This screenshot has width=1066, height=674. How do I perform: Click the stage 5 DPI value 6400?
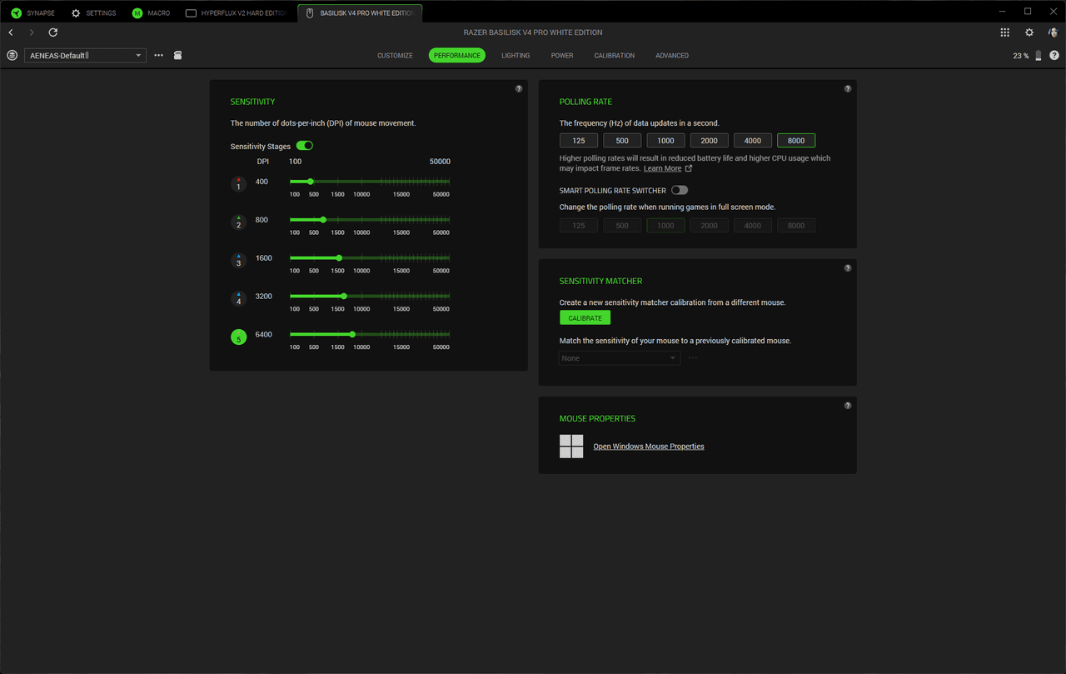pyautogui.click(x=264, y=335)
